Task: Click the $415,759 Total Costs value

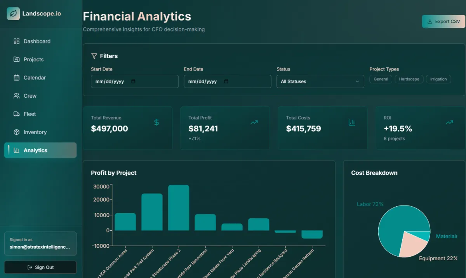Action: tap(304, 129)
